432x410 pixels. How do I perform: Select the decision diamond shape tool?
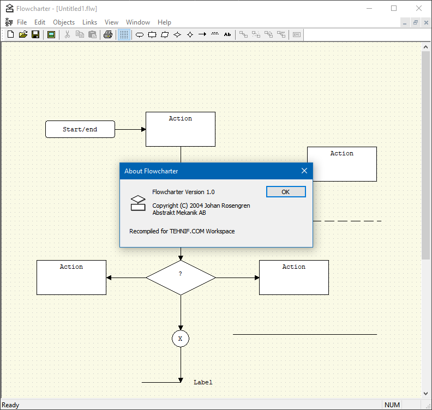[x=177, y=34]
